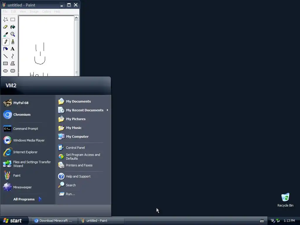Select the rectangular Select tool in Paint
This screenshot has width=300, height=225.
coord(13,20)
